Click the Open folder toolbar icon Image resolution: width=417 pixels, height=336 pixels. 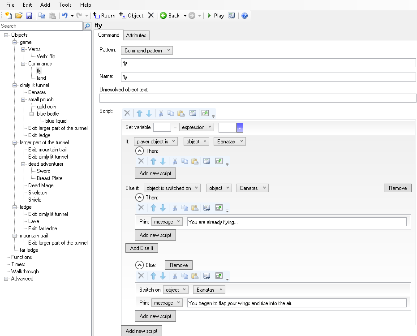[x=19, y=16]
